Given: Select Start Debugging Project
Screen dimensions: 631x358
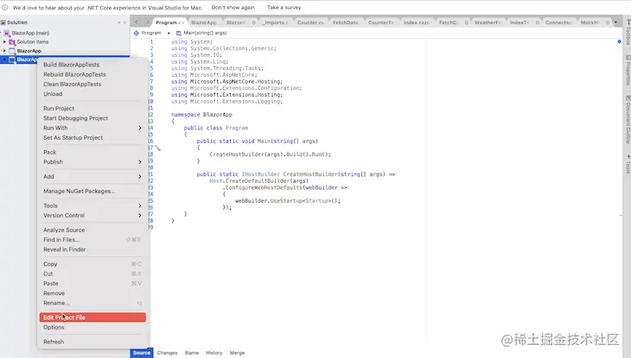Looking at the screenshot, I should point(92,118).
